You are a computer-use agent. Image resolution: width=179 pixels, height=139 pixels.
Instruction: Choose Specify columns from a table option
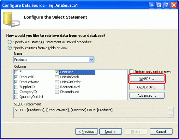[10, 48]
